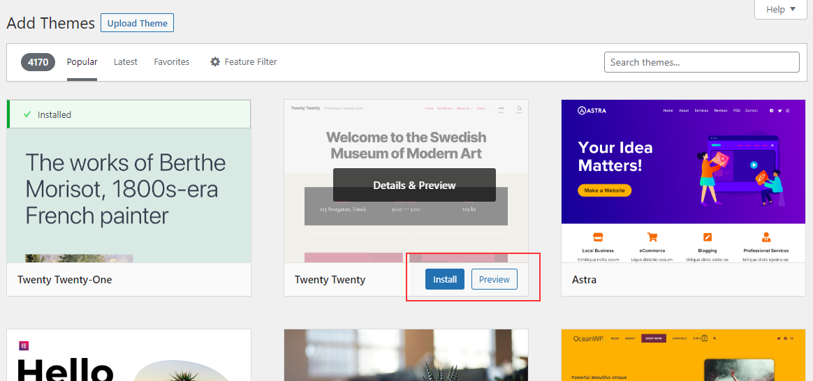This screenshot has width=813, height=381.
Task: Open the Hello theme thumbnail
Action: [x=129, y=355]
